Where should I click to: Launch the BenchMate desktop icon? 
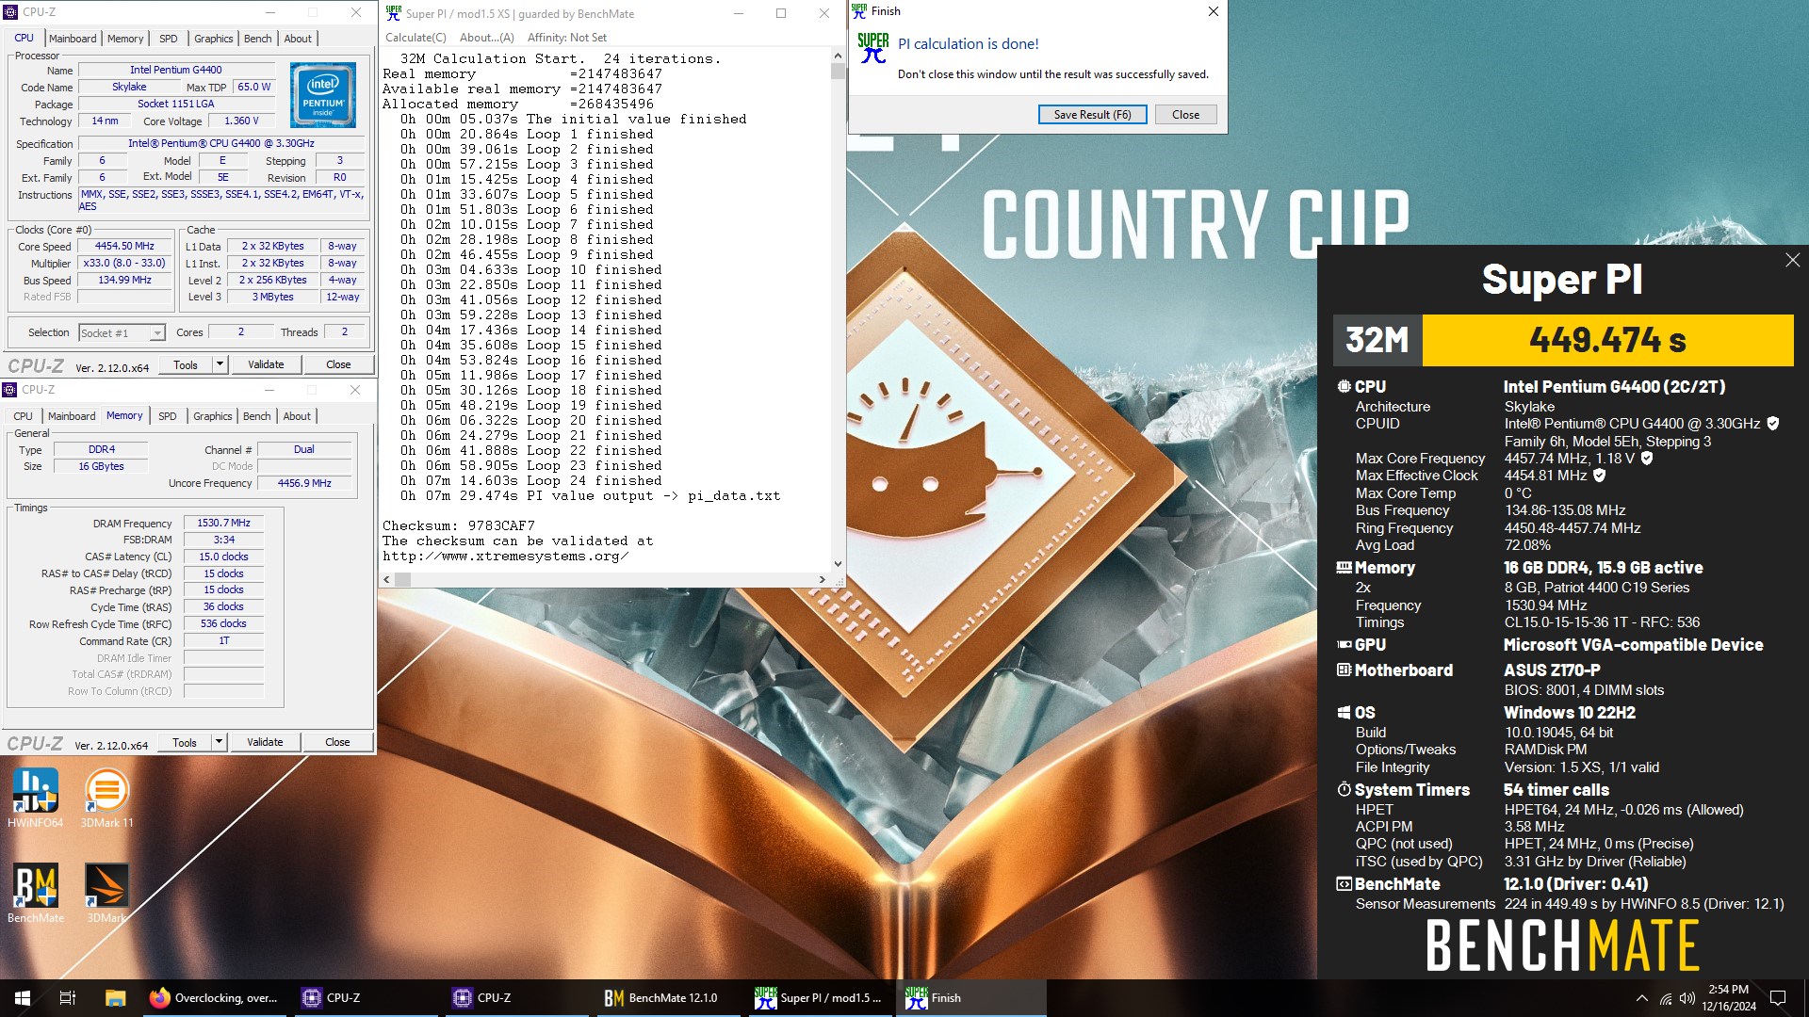pyautogui.click(x=36, y=893)
